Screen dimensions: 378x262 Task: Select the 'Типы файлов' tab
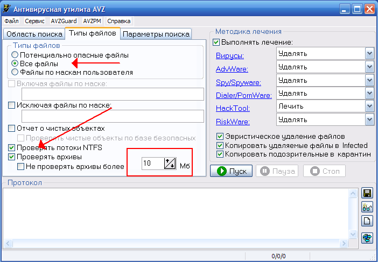93,33
